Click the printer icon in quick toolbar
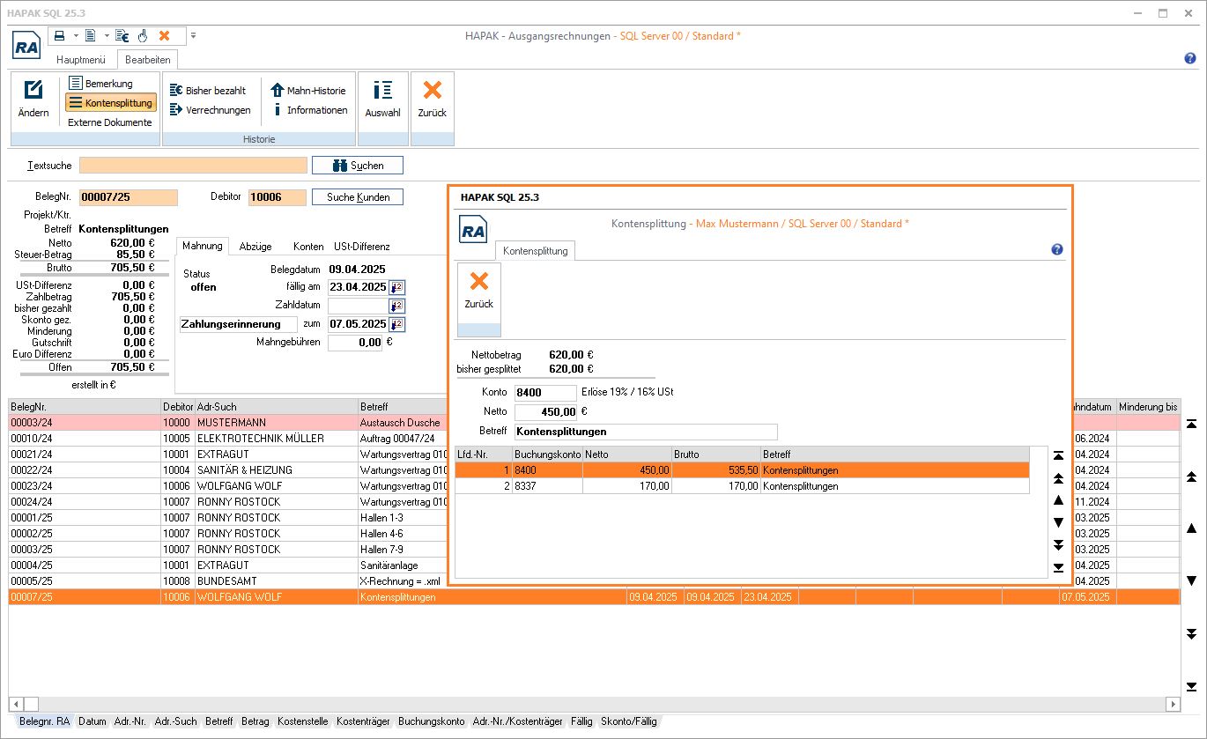The height and width of the screenshot is (739, 1207). (x=60, y=36)
